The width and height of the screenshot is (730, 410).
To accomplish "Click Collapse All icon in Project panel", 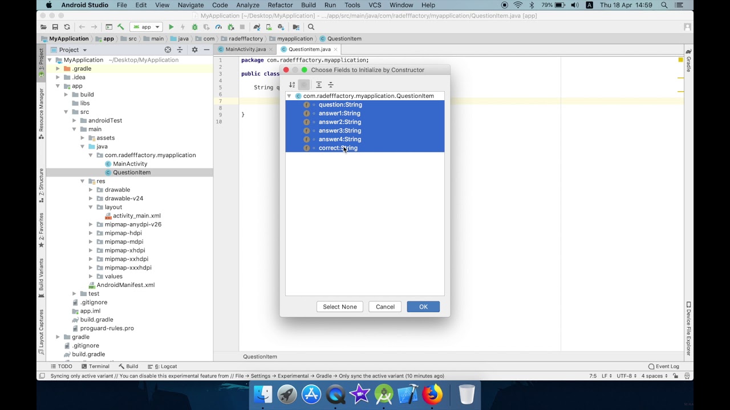I will tap(180, 50).
